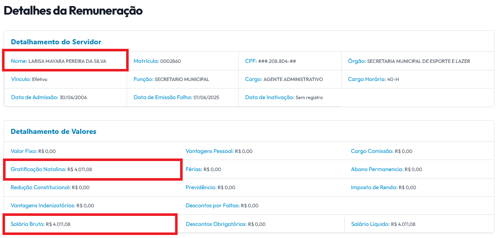Image resolution: width=498 pixels, height=238 pixels.
Task: Click the Descontos Obrigatórios entry
Action: pyautogui.click(x=226, y=224)
